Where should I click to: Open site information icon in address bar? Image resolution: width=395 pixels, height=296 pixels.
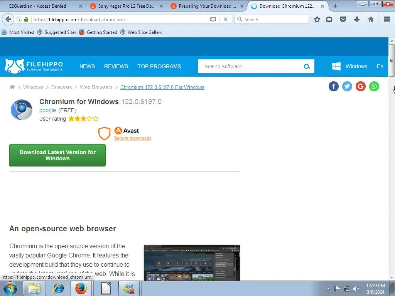pyautogui.click(x=19, y=19)
